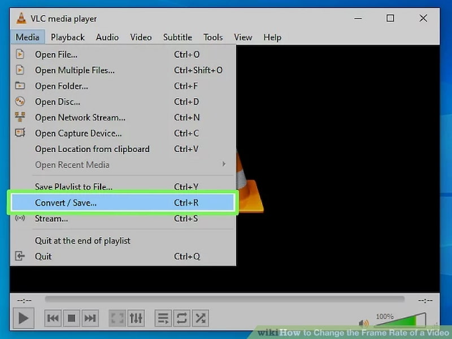Image resolution: width=452 pixels, height=339 pixels.
Task: Click the Stop playback icon
Action: coord(71,318)
